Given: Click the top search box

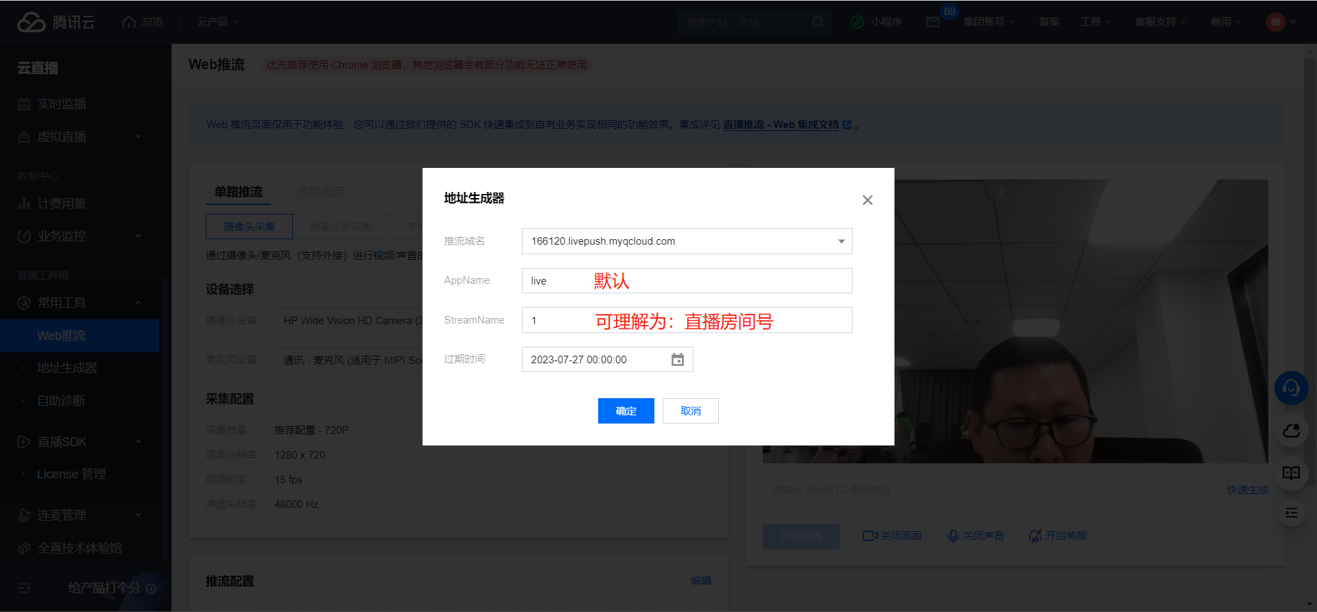Looking at the screenshot, I should point(755,22).
